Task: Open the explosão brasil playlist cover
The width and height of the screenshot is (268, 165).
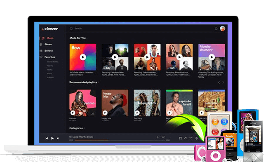Action: pyautogui.click(x=179, y=103)
